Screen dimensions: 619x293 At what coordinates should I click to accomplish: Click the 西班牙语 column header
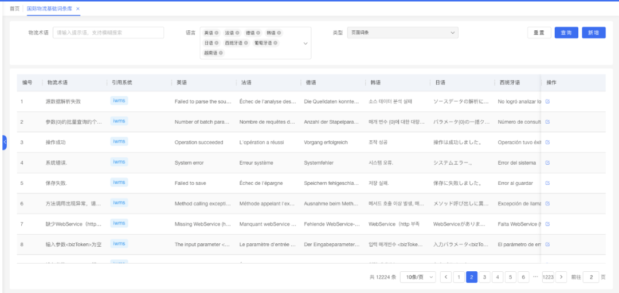(510, 83)
